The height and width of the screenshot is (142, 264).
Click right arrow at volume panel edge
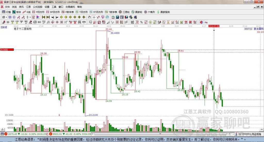(261, 129)
